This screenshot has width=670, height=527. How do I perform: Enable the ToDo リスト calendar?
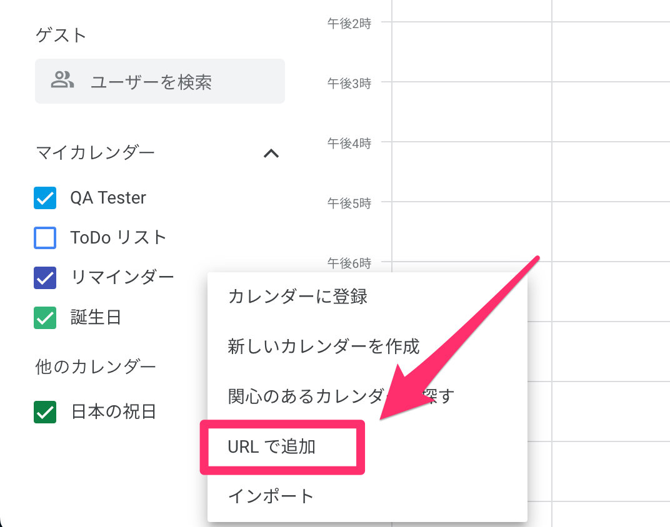click(x=44, y=238)
